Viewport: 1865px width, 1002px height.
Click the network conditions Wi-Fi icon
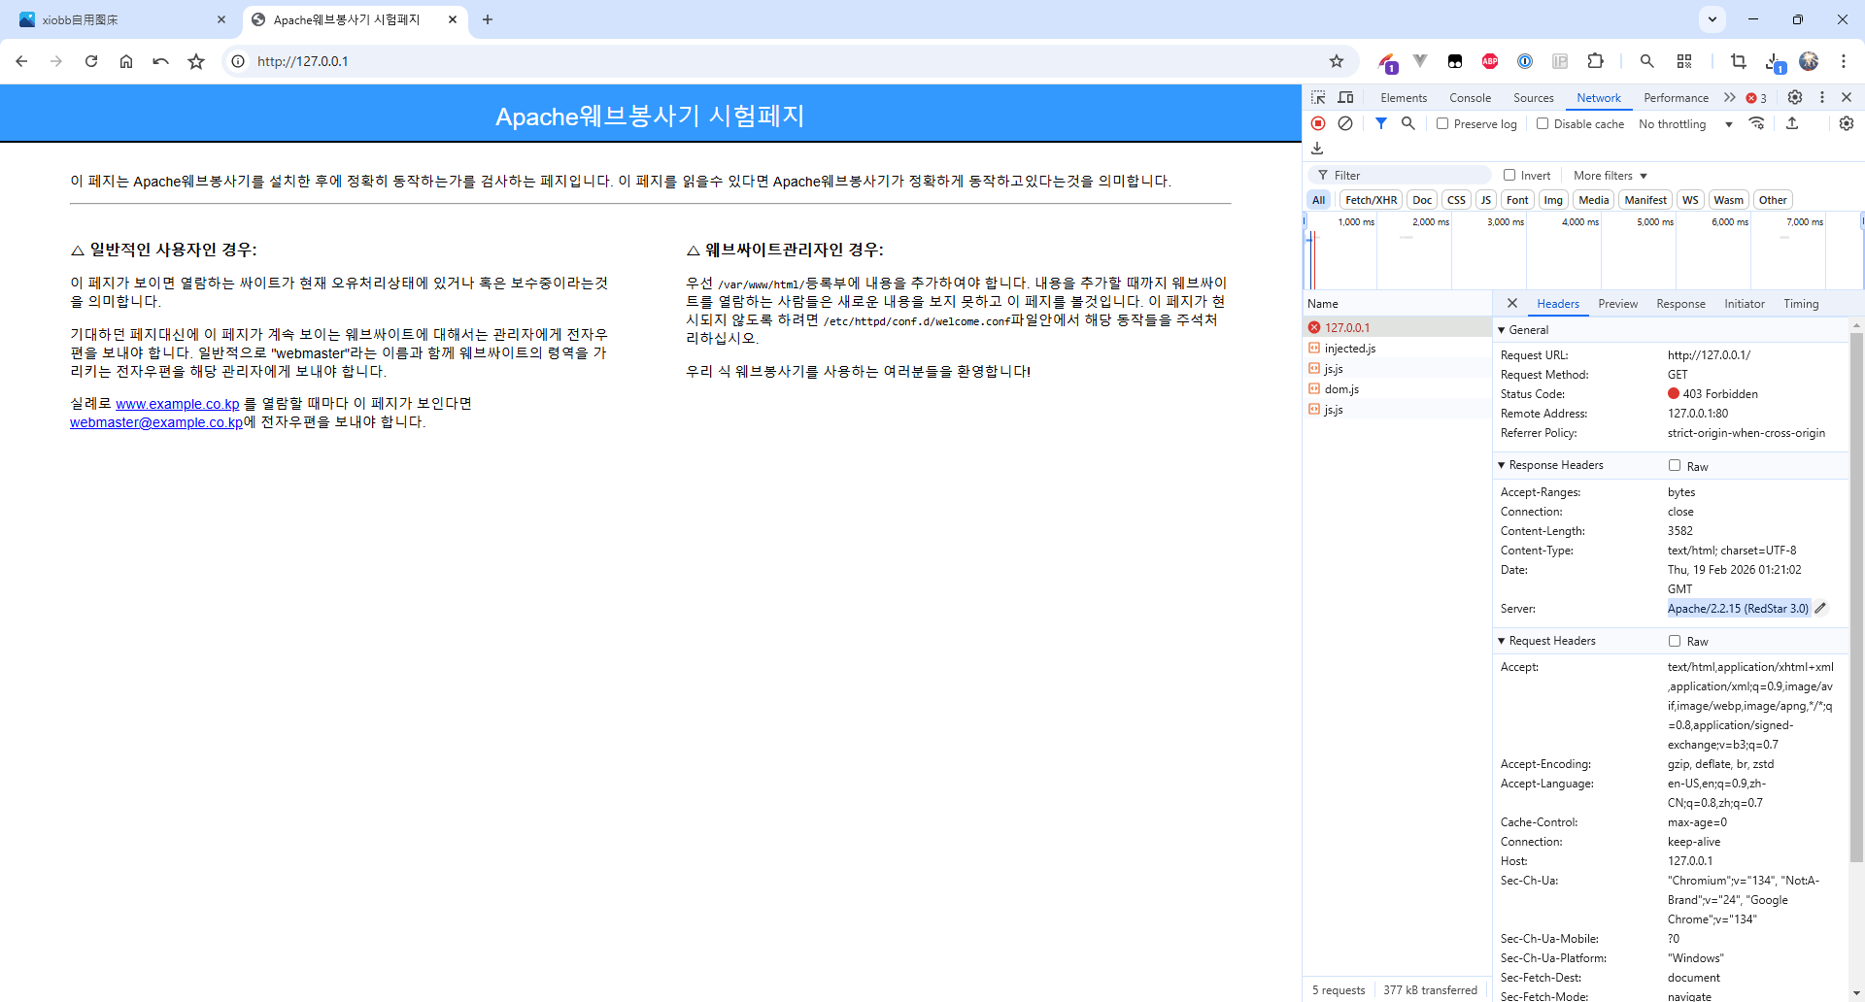click(1756, 123)
